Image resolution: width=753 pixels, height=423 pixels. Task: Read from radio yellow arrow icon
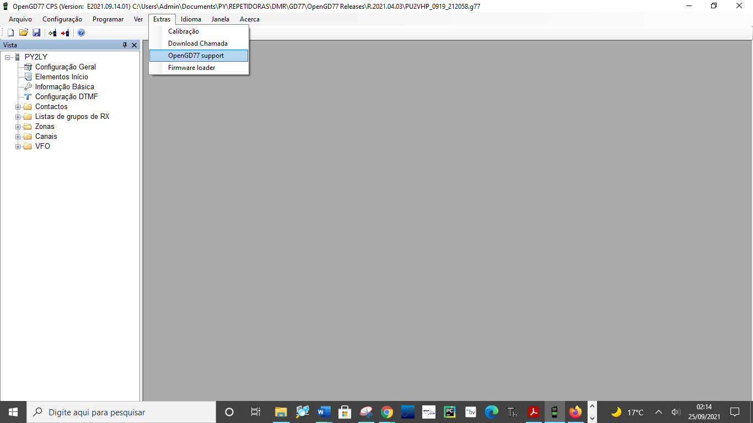[x=52, y=33]
